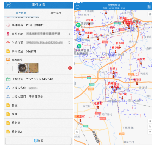Tap the 事发地址 location pin icon
This screenshot has width=155, height=147.
[8, 34]
